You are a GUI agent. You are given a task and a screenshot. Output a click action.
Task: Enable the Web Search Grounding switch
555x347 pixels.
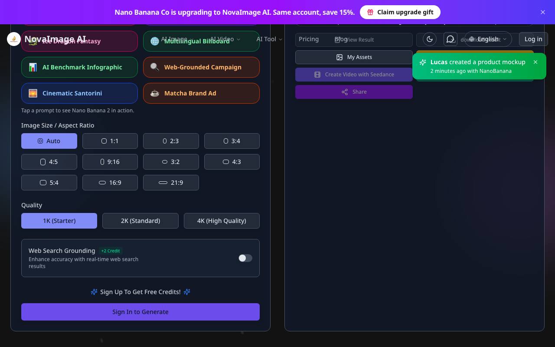click(245, 258)
